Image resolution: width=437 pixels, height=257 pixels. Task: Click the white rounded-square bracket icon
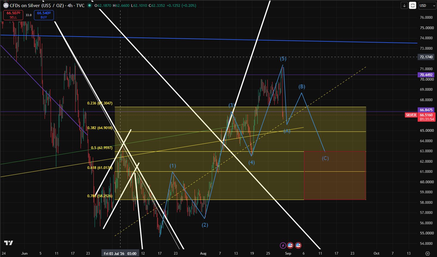413,5
